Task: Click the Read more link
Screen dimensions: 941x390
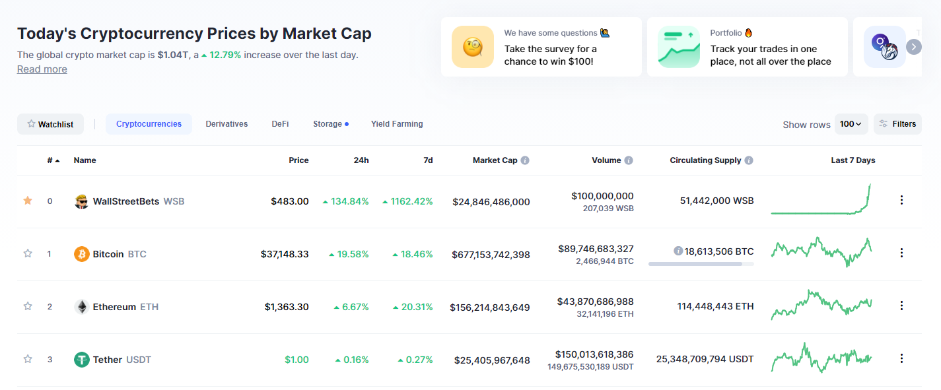Action: (x=42, y=69)
